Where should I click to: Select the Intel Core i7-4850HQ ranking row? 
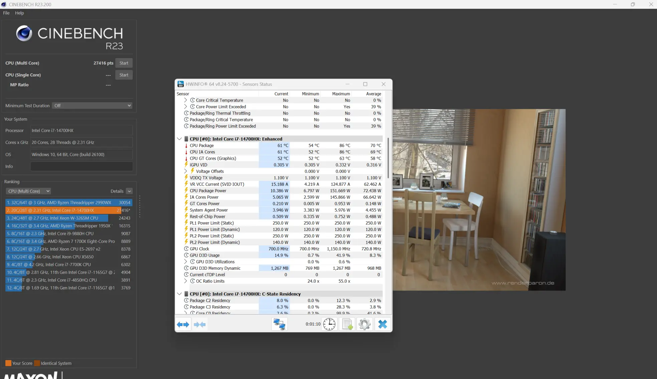(x=69, y=280)
